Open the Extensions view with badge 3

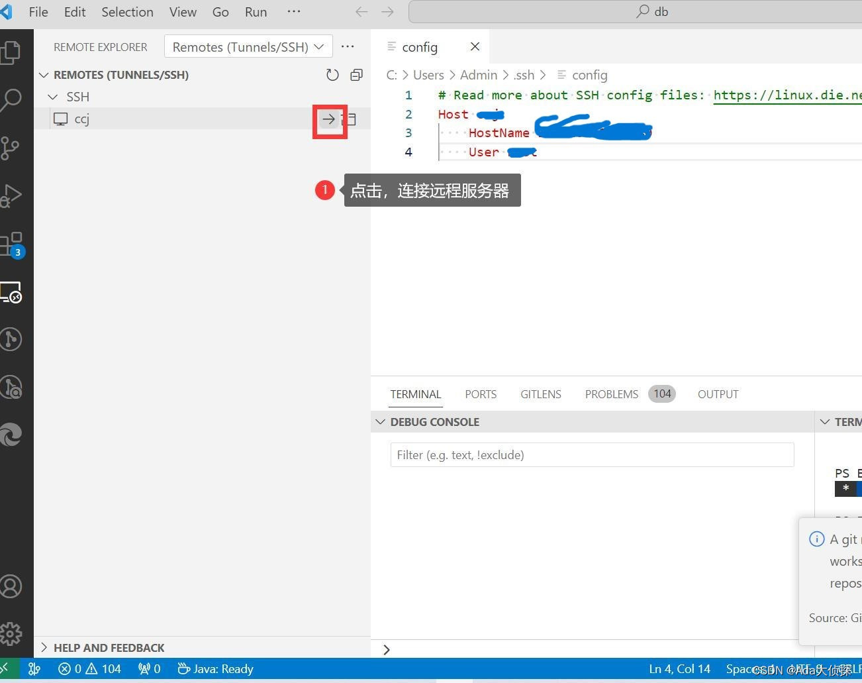point(11,244)
